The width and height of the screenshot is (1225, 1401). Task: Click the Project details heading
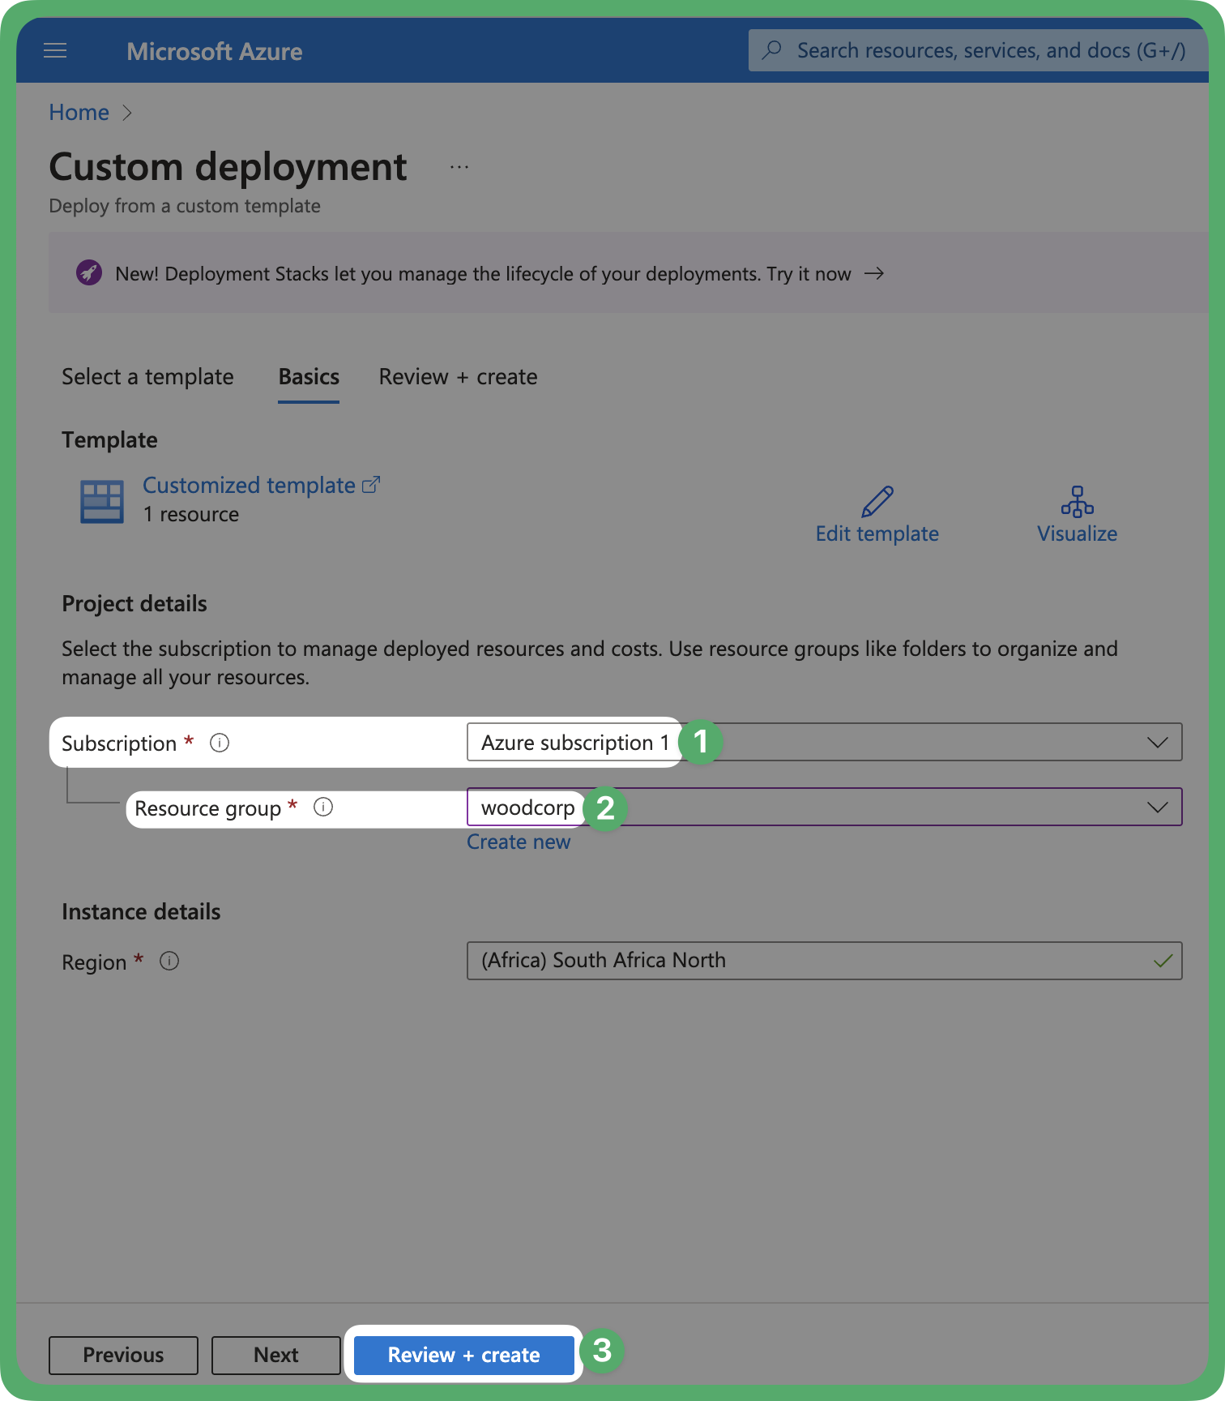coord(134,604)
